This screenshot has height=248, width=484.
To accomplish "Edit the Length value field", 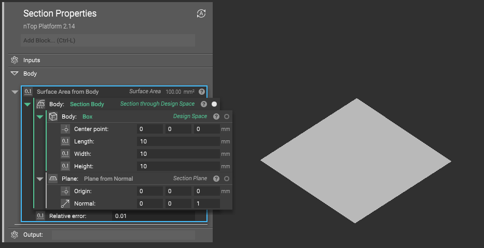I will pos(178,141).
